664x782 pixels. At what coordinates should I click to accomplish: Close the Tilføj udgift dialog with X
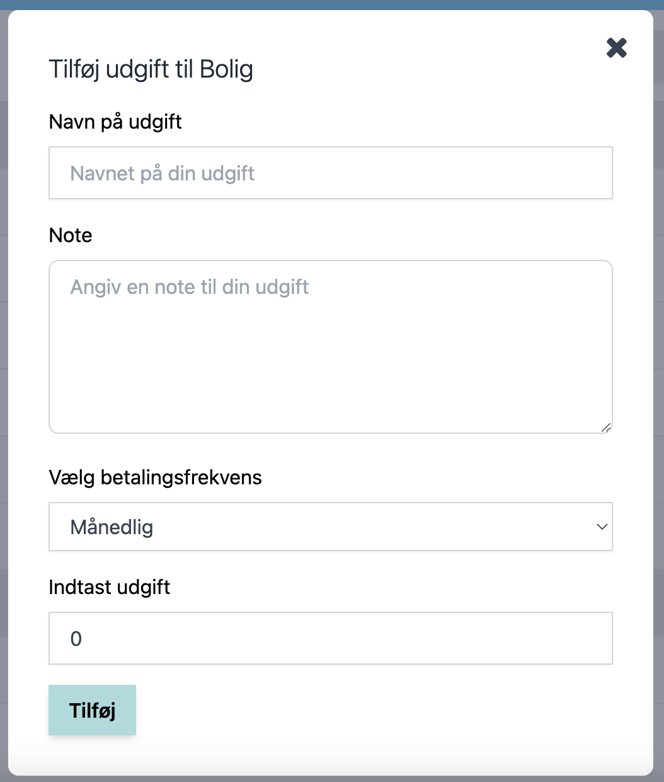[617, 47]
